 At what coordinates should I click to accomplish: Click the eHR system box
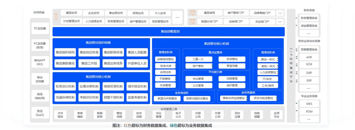[309, 57]
